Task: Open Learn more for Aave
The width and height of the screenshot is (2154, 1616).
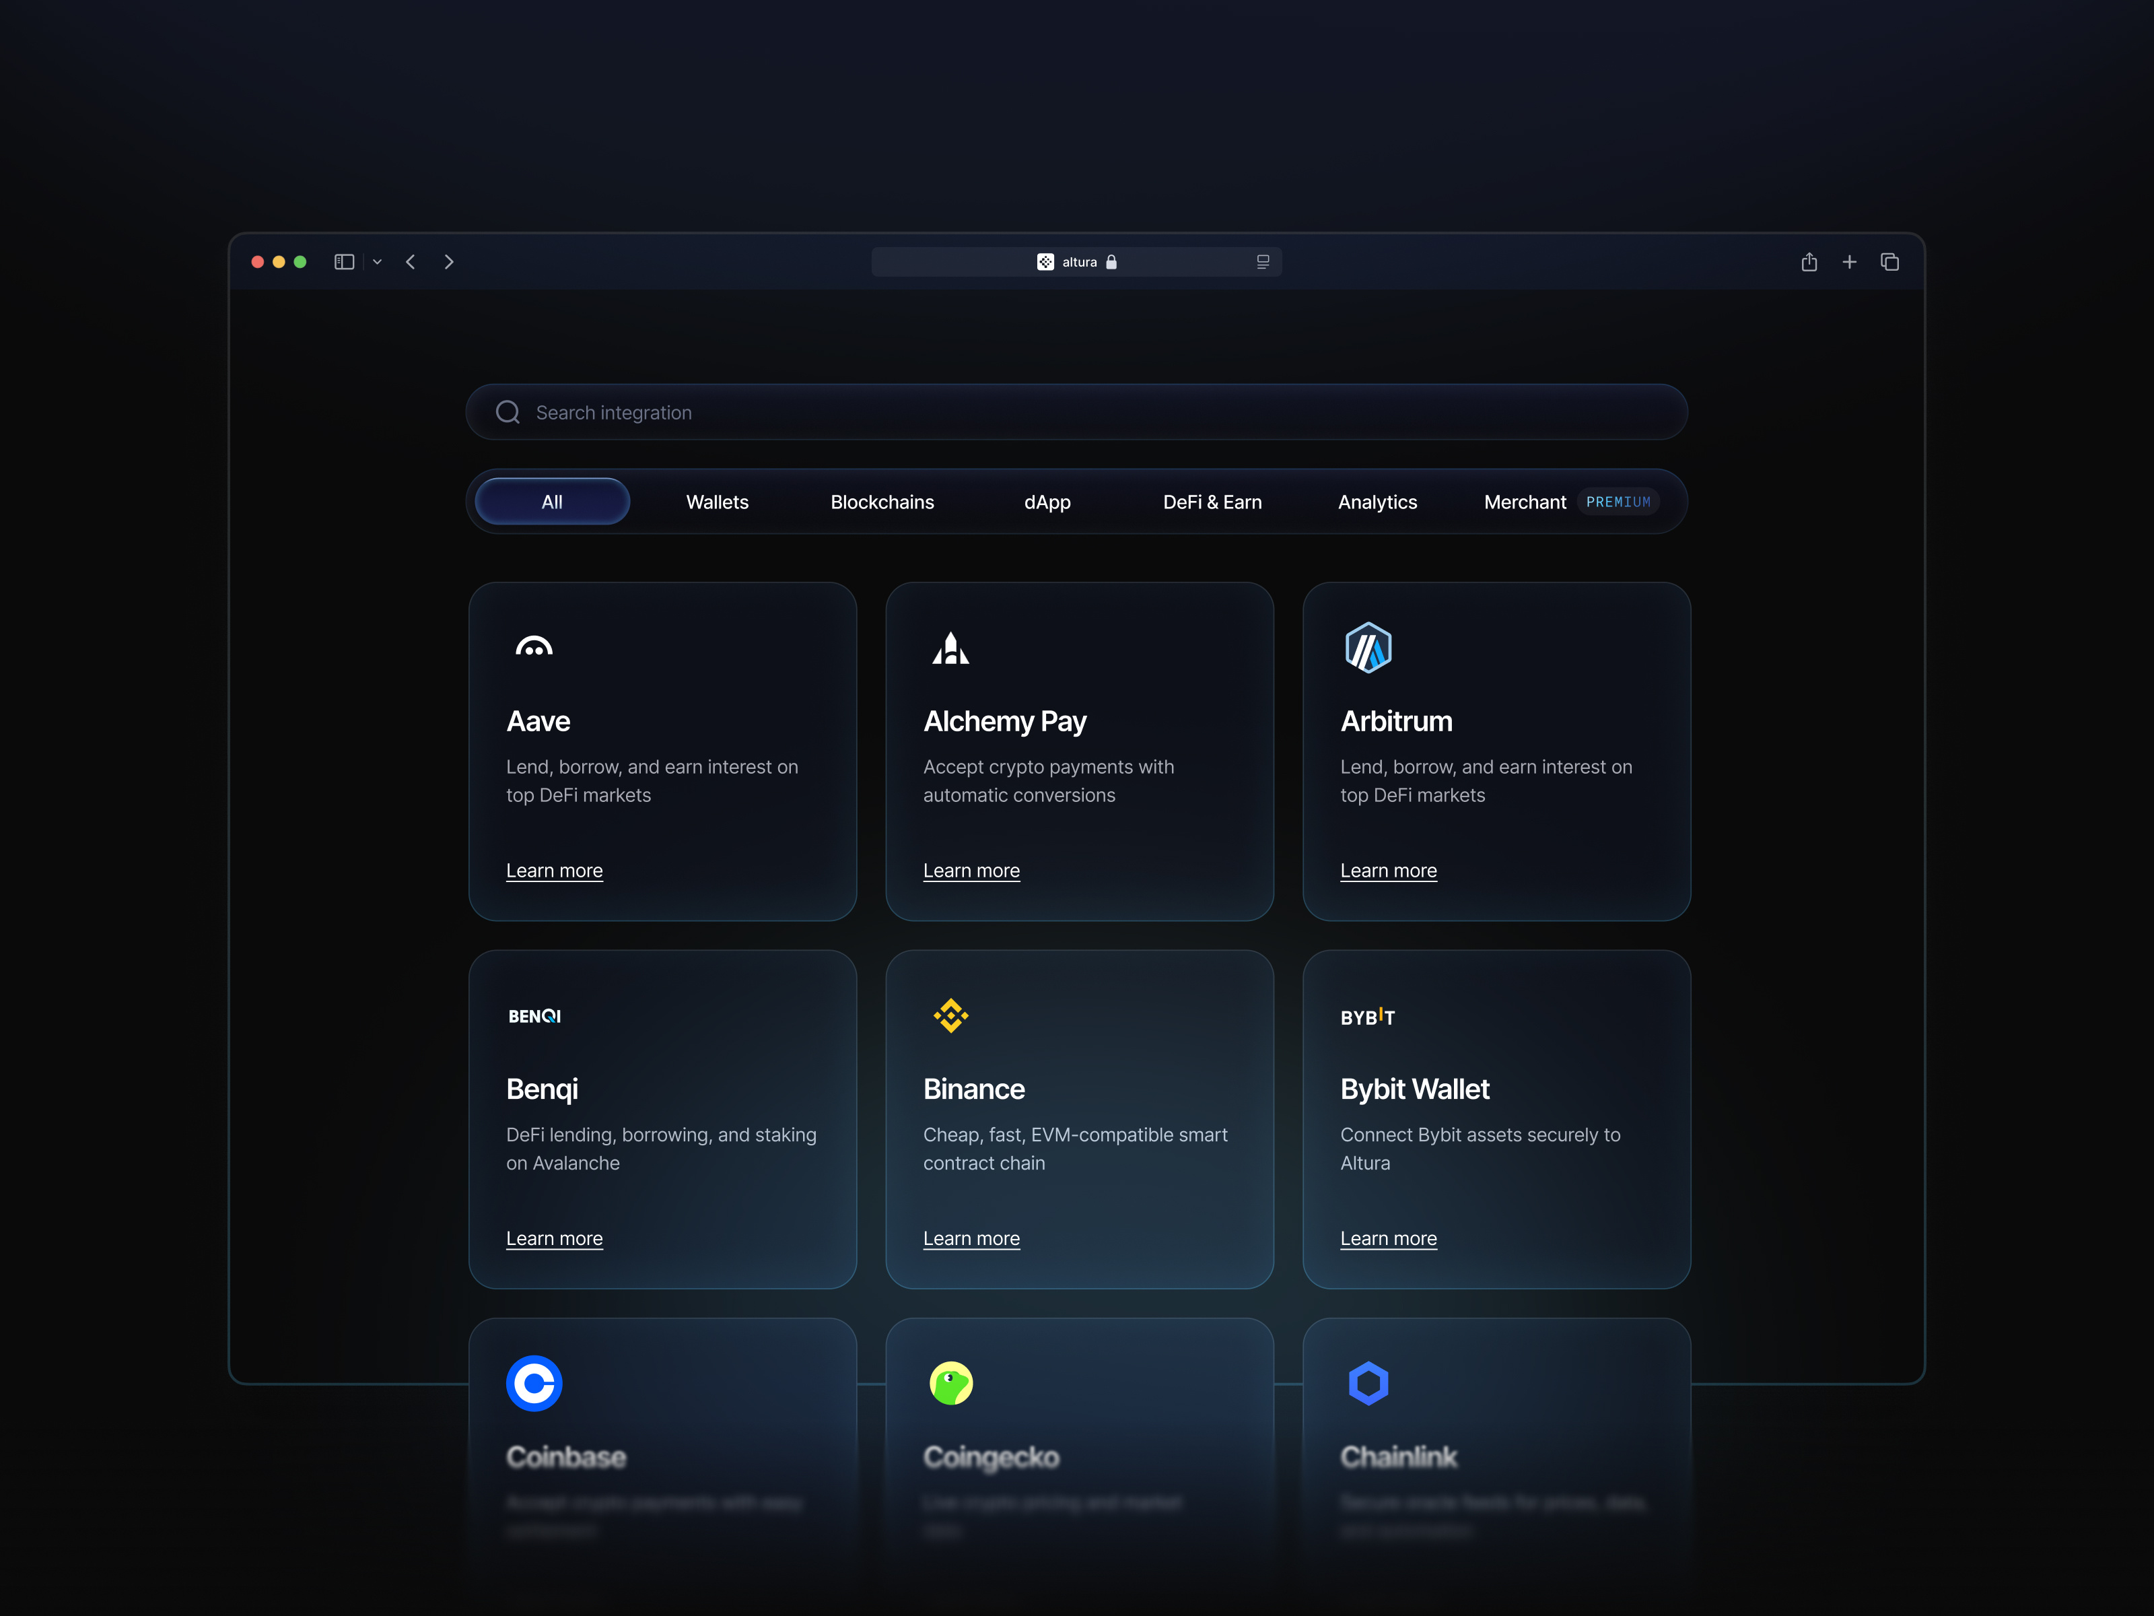Action: (554, 870)
